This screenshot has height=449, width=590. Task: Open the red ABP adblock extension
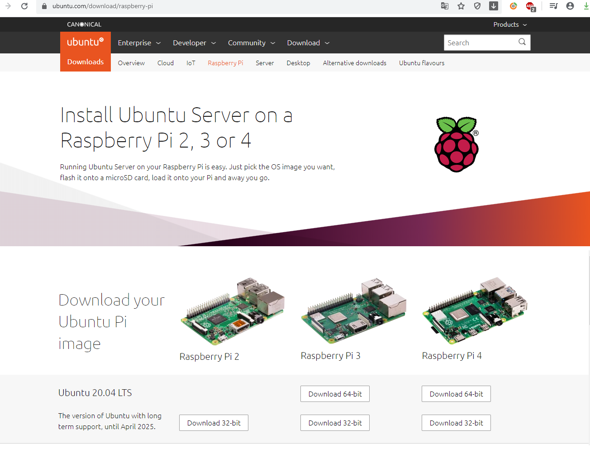click(x=530, y=6)
